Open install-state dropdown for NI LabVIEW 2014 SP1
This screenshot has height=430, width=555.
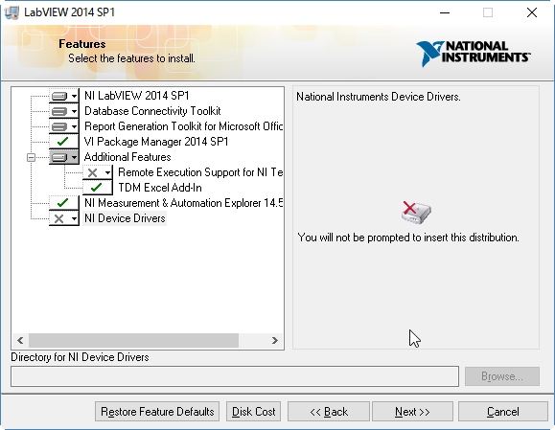74,96
